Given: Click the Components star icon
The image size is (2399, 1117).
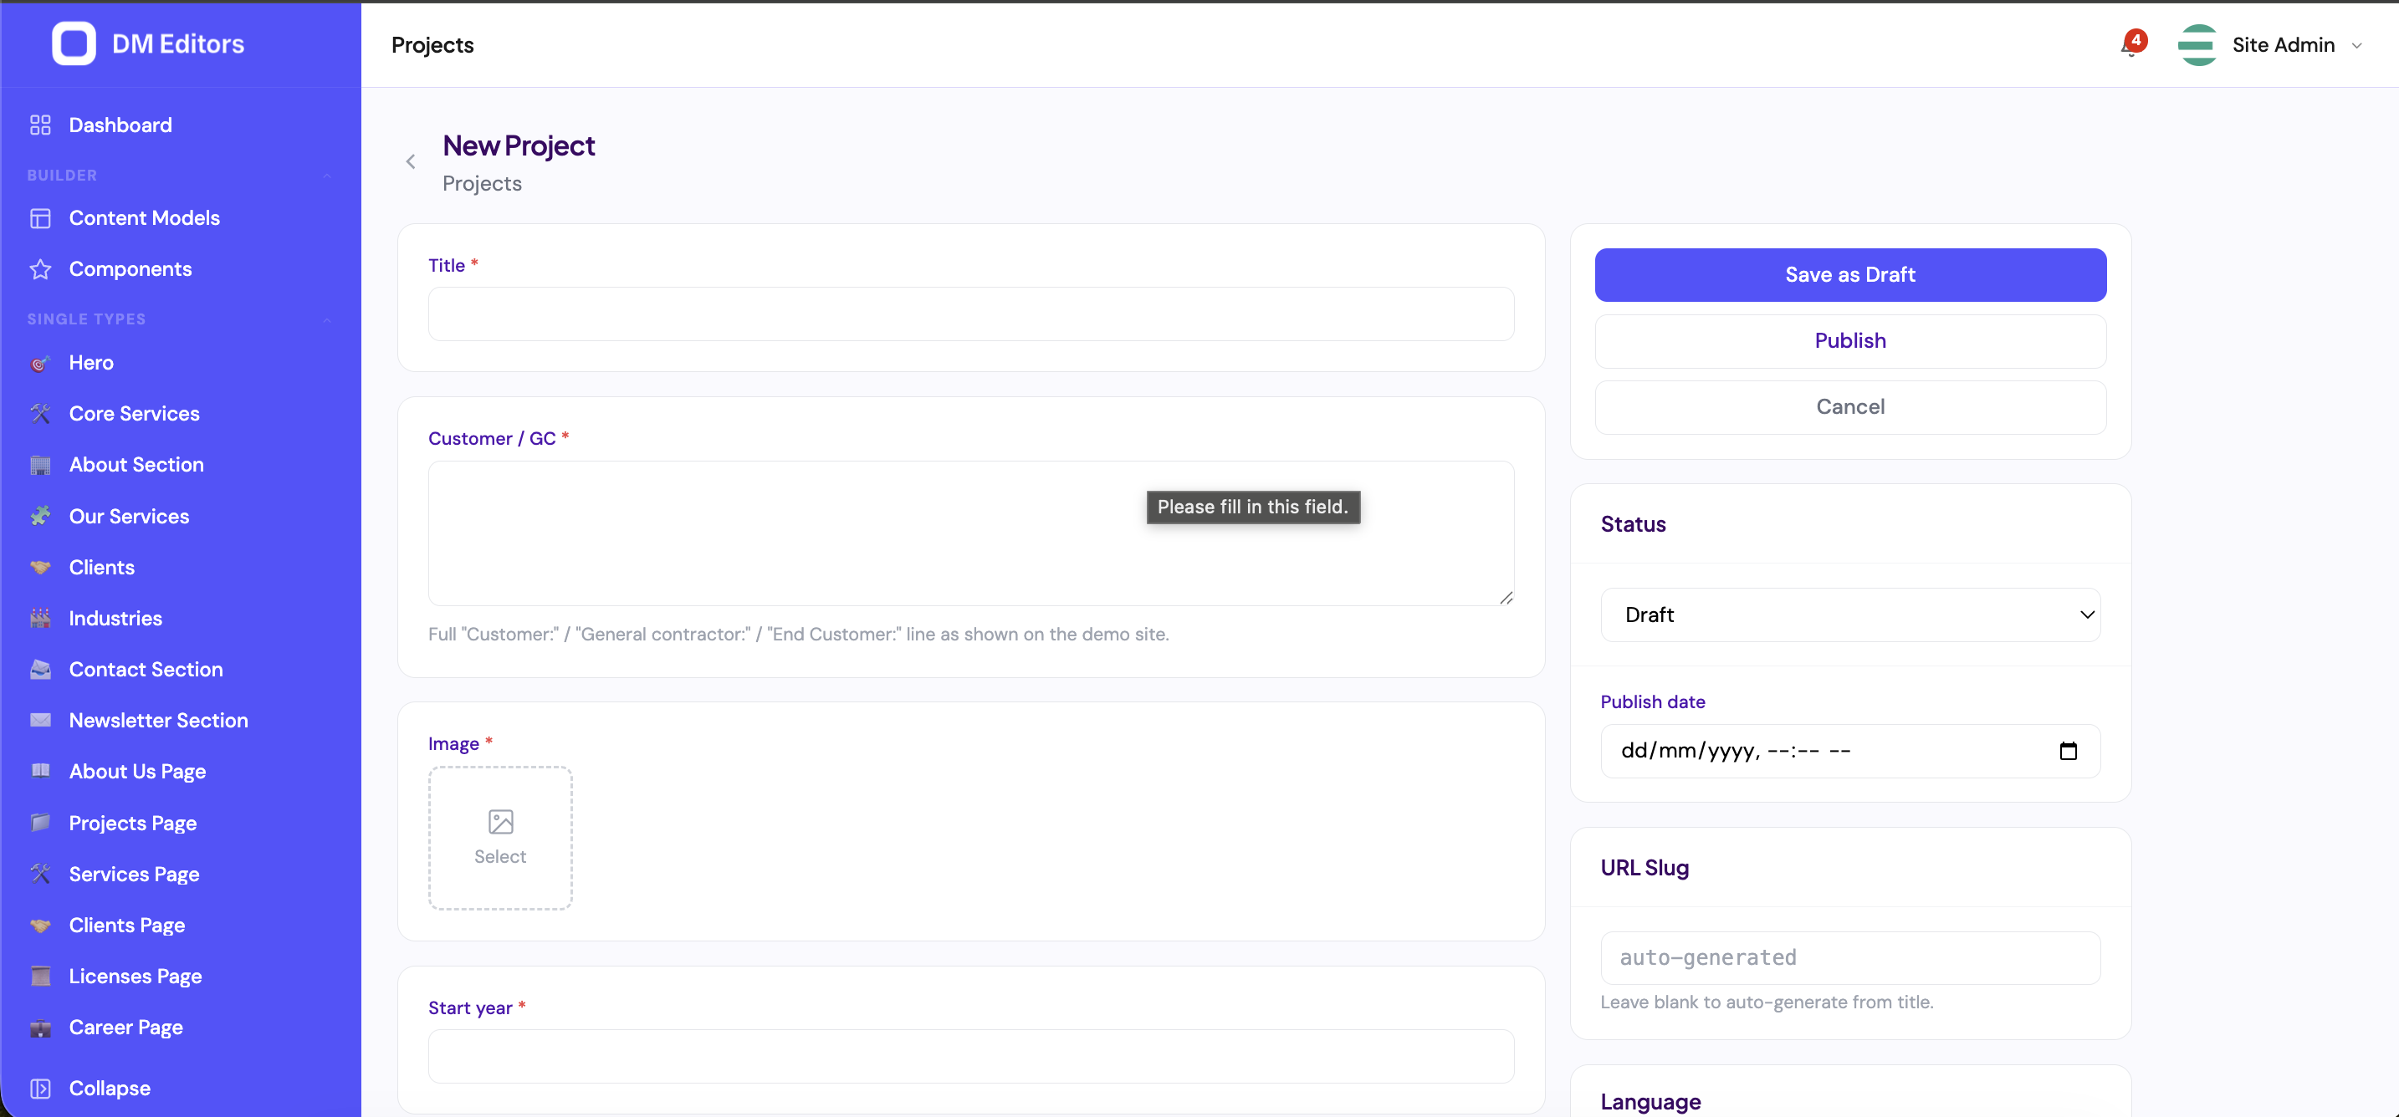Looking at the screenshot, I should click(x=40, y=269).
